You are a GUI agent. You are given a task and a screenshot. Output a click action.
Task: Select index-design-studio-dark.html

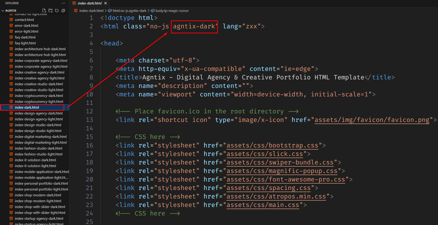[38, 125]
